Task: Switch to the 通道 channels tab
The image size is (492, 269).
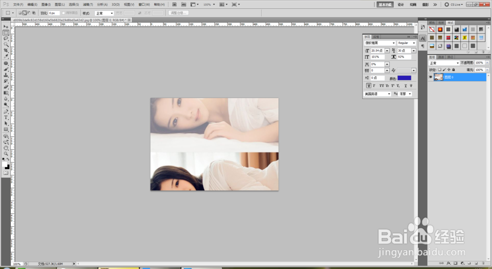Action: [x=441, y=57]
